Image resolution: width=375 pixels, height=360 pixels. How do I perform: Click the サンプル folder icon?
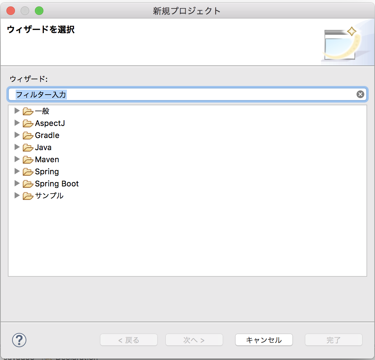pos(28,196)
